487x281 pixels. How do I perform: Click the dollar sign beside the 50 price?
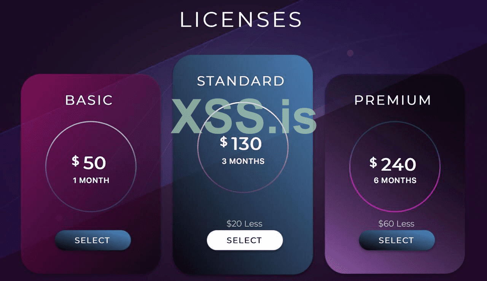(x=75, y=161)
